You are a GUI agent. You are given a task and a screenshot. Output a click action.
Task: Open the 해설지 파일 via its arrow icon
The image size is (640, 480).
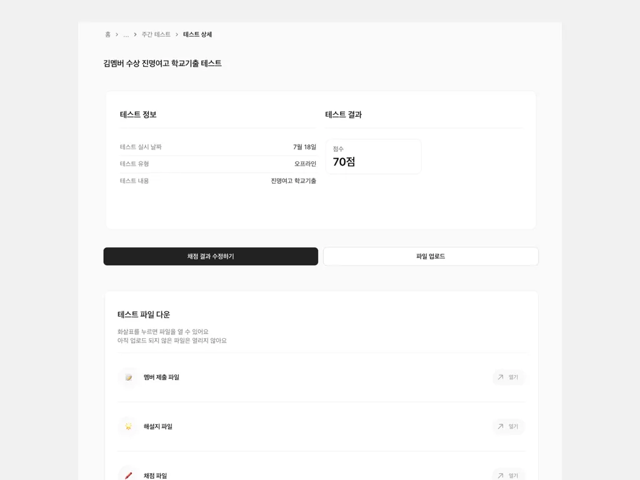click(x=501, y=426)
